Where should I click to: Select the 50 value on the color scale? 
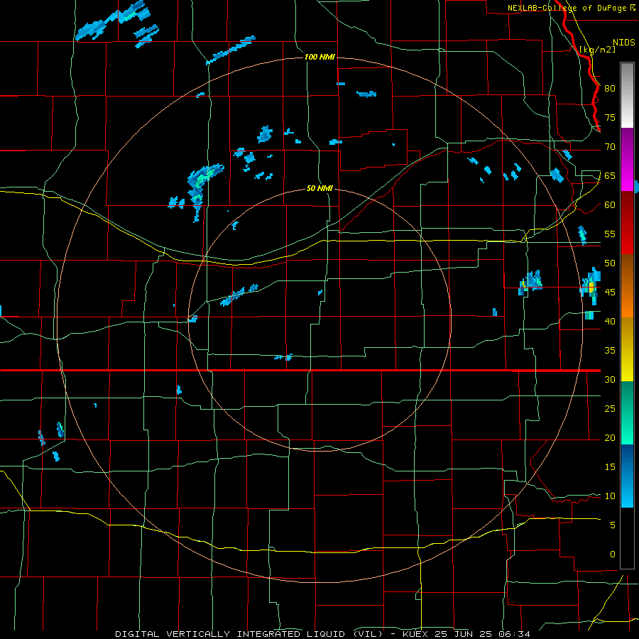(610, 263)
